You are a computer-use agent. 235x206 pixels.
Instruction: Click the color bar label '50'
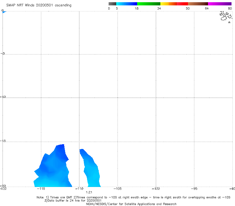pyautogui.click(x=188, y=8)
